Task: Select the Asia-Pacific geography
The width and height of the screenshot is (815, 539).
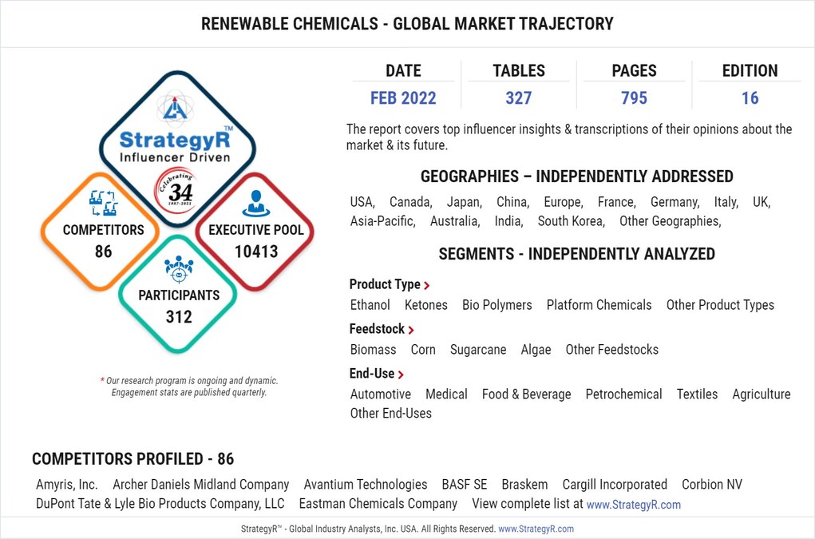Action: [x=383, y=221]
